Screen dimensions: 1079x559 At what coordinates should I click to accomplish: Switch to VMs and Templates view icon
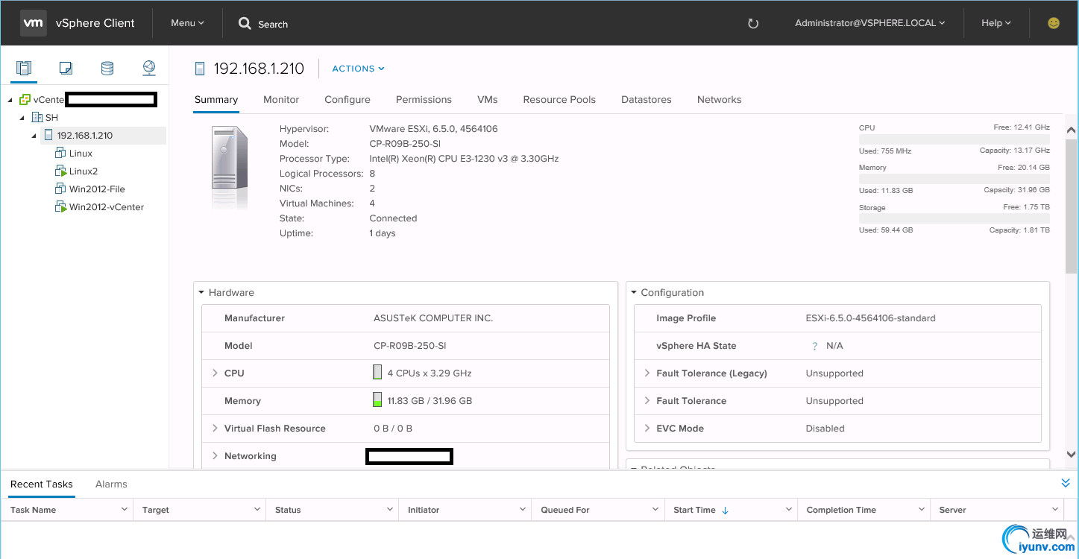tap(66, 69)
